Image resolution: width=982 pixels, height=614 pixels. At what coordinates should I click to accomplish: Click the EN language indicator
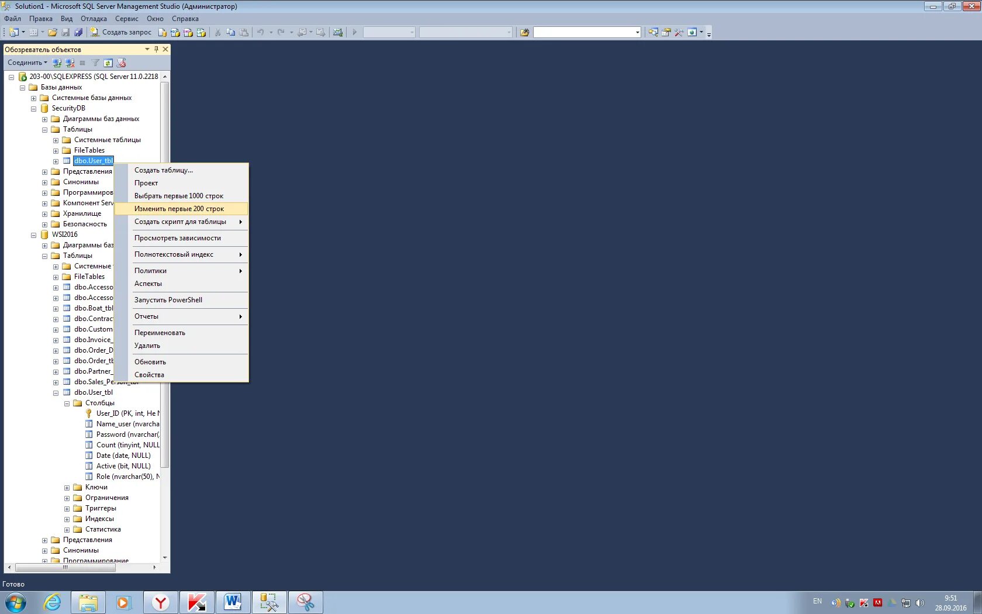pos(817,601)
